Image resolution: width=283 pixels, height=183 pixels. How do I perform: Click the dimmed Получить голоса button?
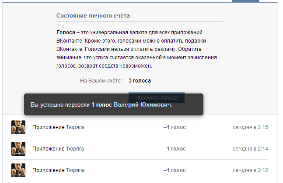tap(157, 97)
